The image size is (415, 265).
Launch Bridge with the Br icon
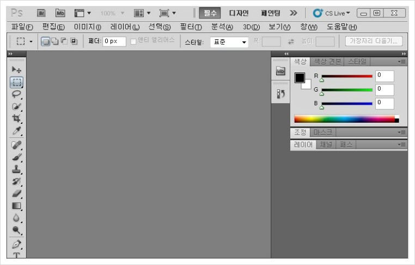[x=41, y=13]
